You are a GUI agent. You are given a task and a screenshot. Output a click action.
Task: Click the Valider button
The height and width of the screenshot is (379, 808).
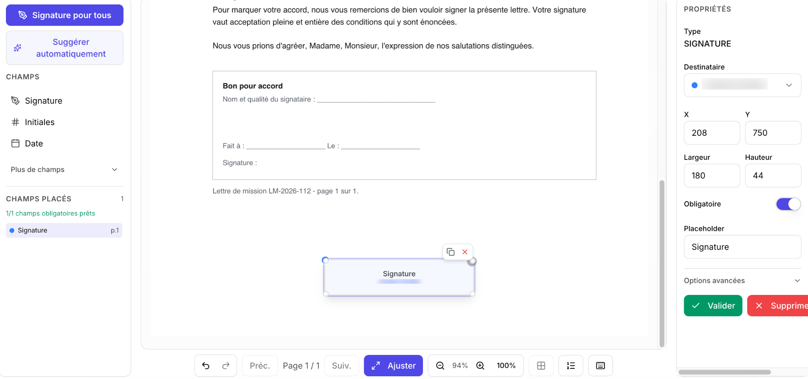[x=713, y=306]
